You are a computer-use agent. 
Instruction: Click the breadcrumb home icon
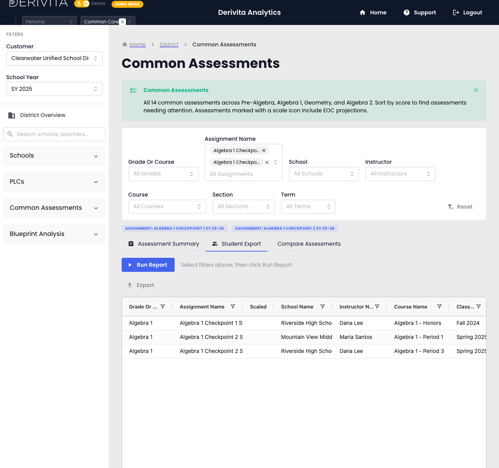125,44
